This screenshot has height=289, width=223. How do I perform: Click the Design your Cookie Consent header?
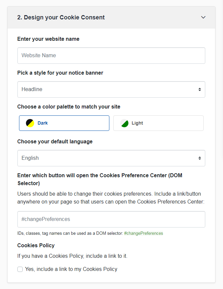[x=60, y=17]
